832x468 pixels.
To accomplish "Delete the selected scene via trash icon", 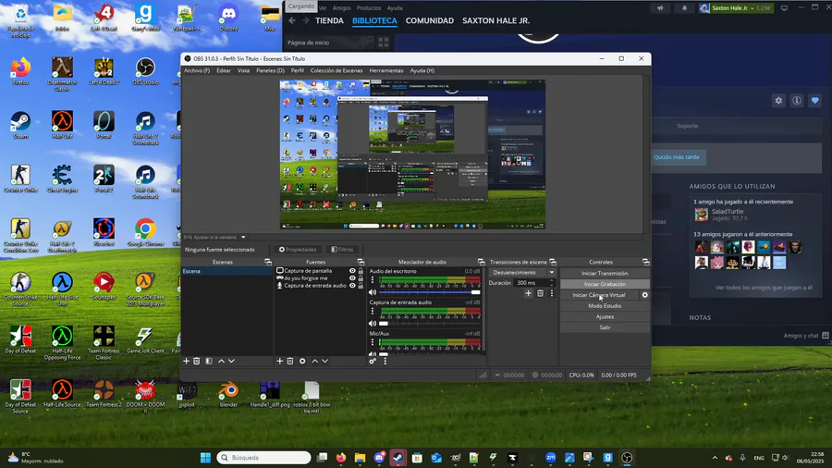I will [x=196, y=361].
